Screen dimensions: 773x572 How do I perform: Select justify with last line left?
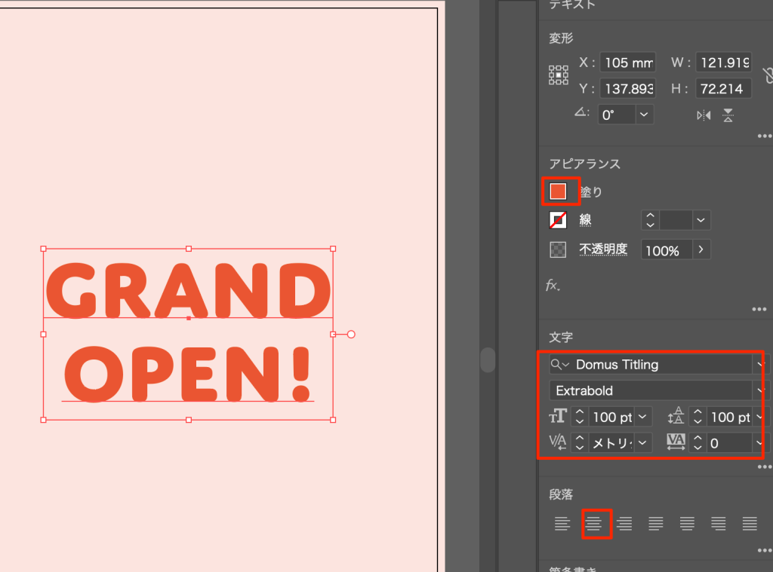tap(656, 523)
